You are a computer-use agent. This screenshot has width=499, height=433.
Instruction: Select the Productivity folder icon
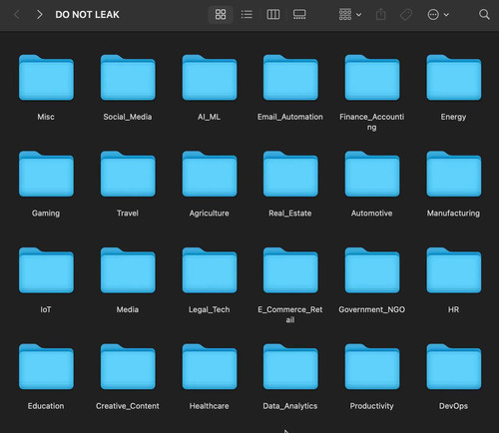[372, 367]
